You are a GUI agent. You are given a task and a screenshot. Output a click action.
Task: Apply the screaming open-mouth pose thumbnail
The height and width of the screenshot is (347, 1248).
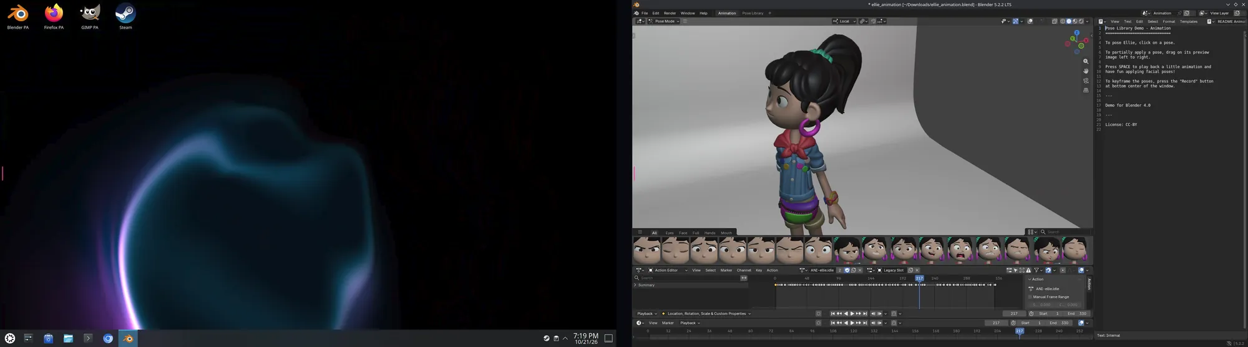pos(960,250)
